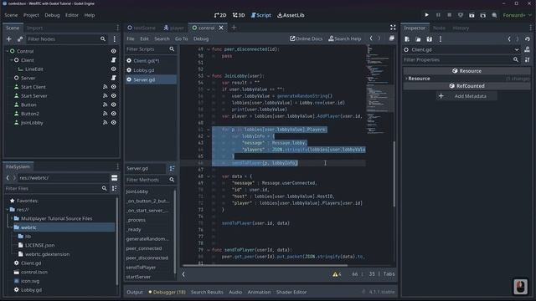Fold the JoinLobby function at line 53

click(209, 76)
